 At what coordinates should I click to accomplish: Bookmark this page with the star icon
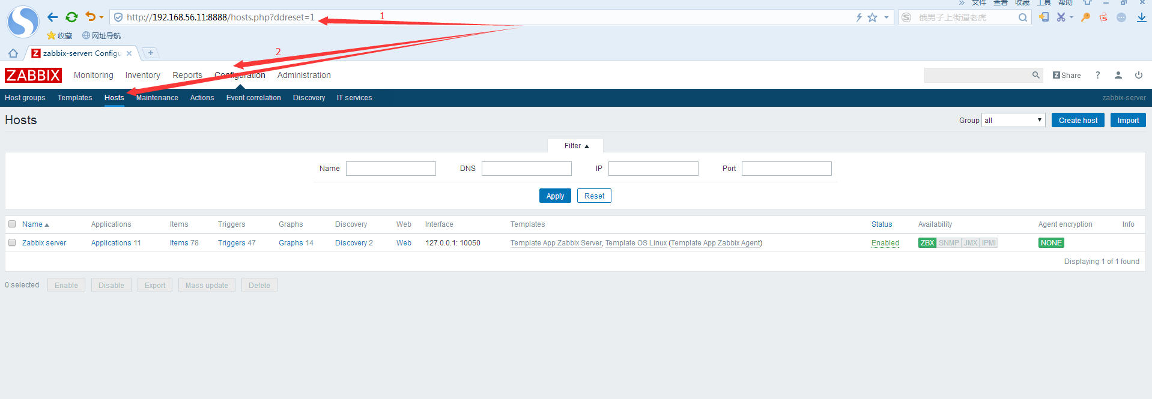873,17
